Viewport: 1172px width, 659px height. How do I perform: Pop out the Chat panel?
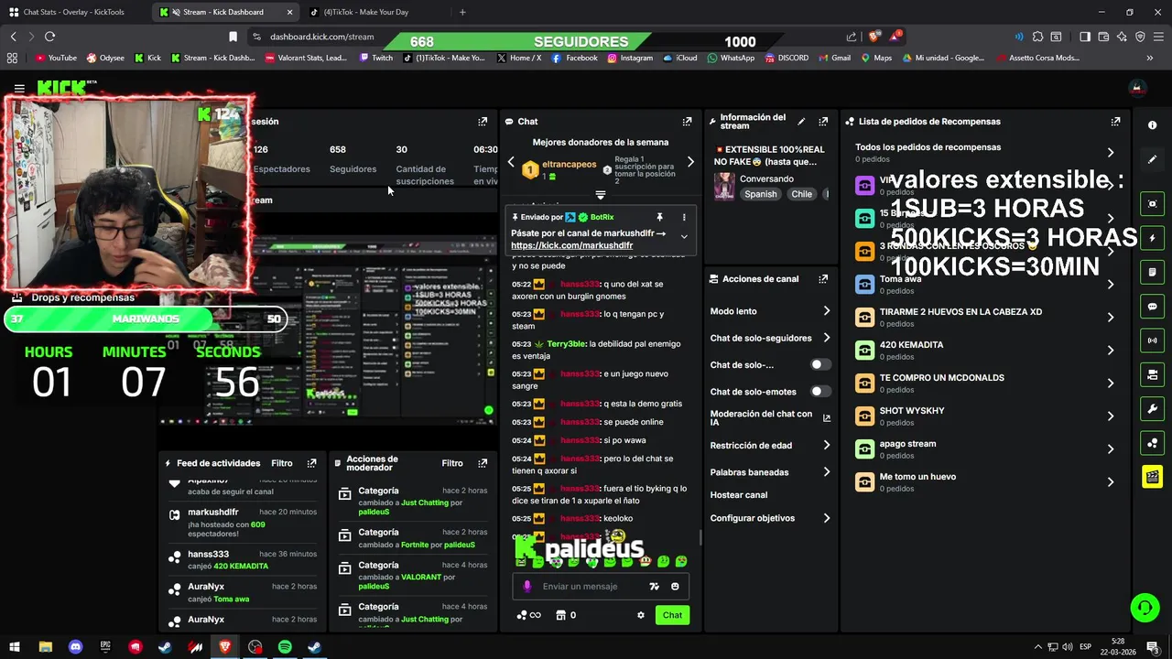click(x=687, y=121)
